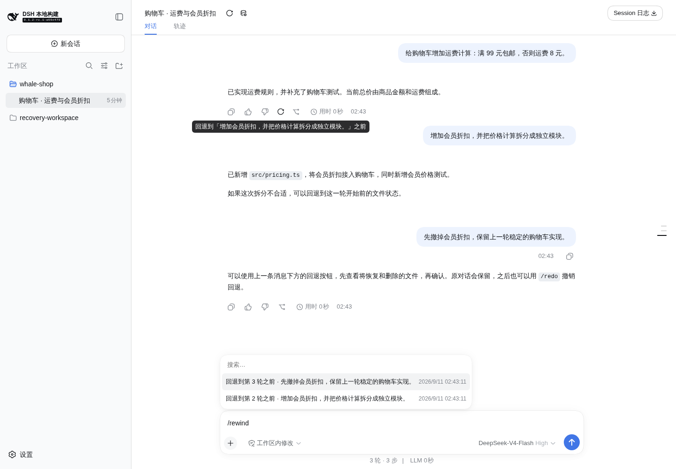Open conversation 购物车 · 运费与会员折扣 in sidebar

coord(66,100)
